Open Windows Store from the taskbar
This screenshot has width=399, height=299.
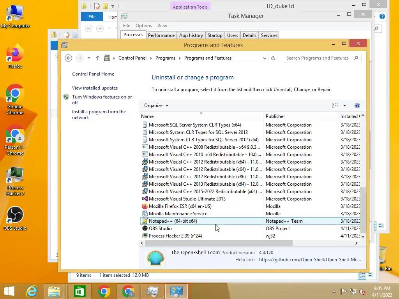pyautogui.click(x=79, y=291)
